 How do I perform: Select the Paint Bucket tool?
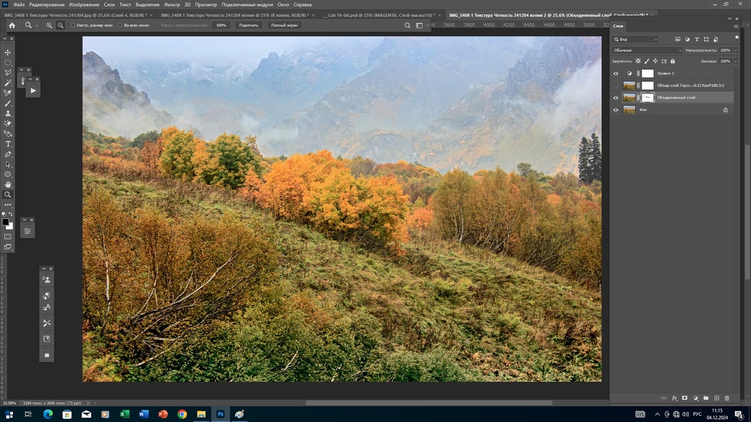click(x=8, y=134)
